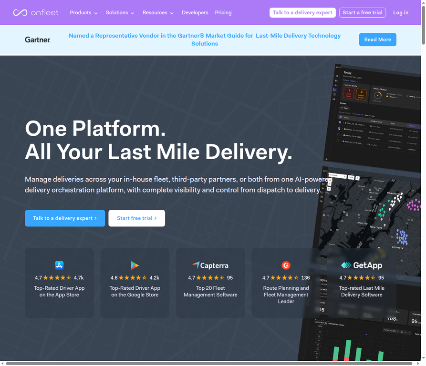This screenshot has width=426, height=366.
Task: Open the Pricing page
Action: [223, 13]
